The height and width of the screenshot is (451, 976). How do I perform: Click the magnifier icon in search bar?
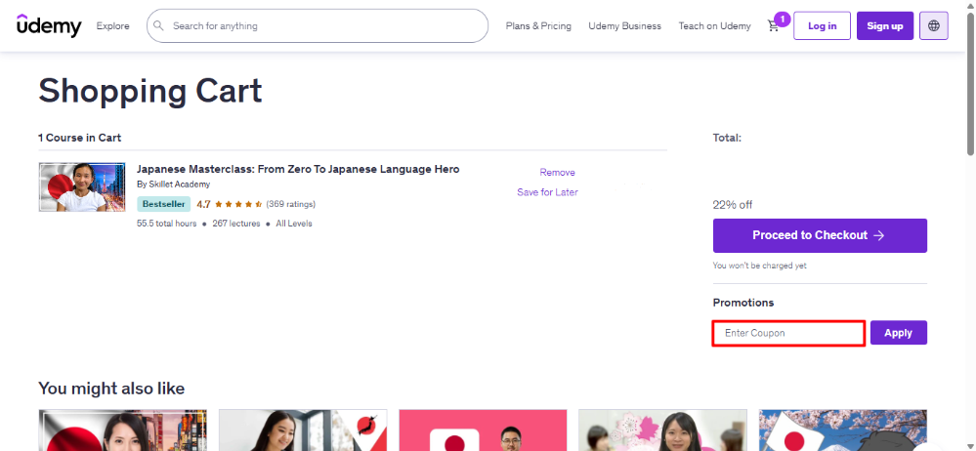pos(158,25)
